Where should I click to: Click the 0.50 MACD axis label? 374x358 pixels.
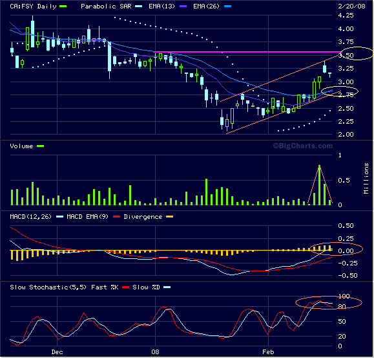[346, 226]
